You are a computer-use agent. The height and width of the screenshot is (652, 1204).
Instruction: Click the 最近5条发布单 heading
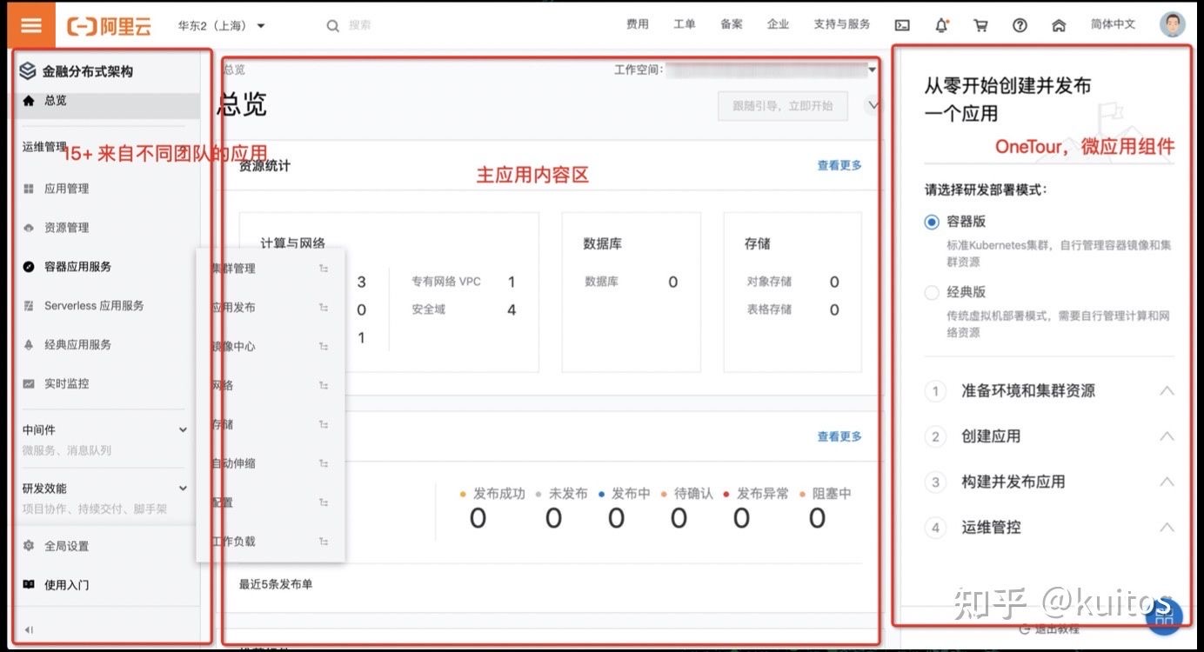[276, 584]
